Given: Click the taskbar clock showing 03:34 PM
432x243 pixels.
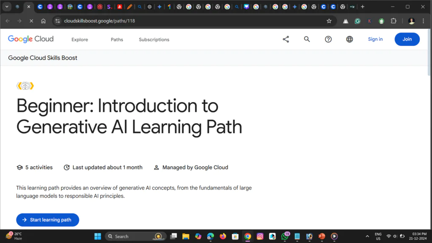Looking at the screenshot, I should 418,236.
